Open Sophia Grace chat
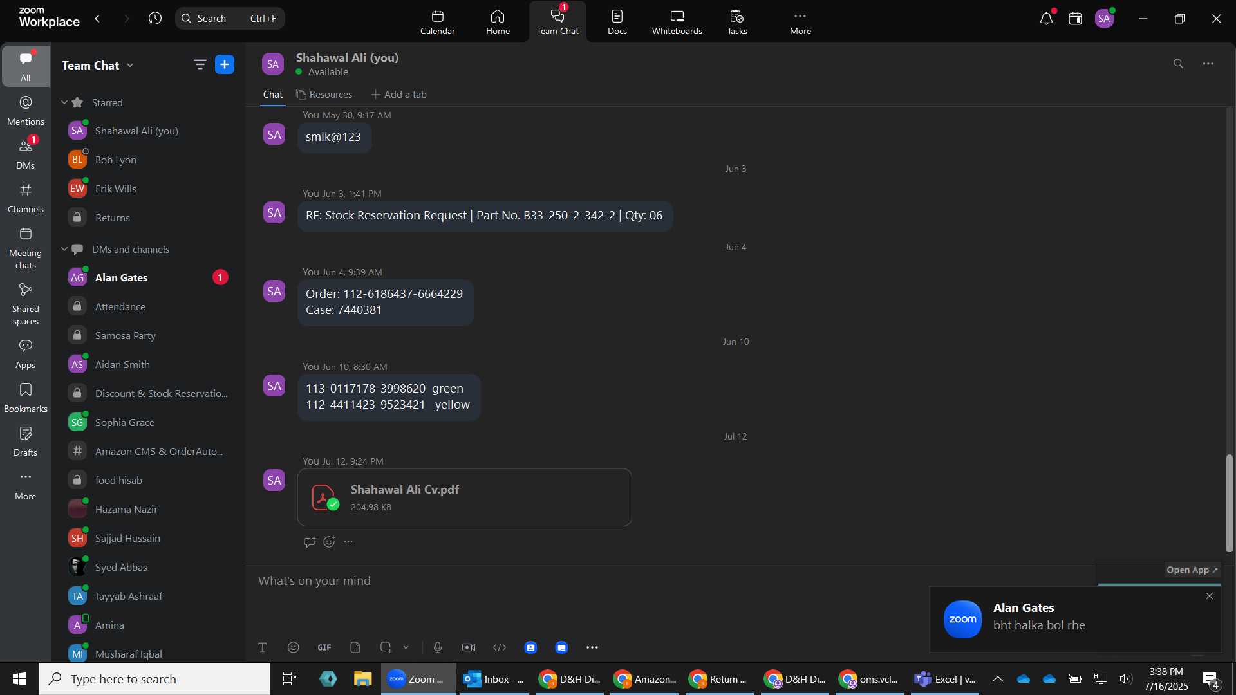The height and width of the screenshot is (695, 1236). pos(149,422)
